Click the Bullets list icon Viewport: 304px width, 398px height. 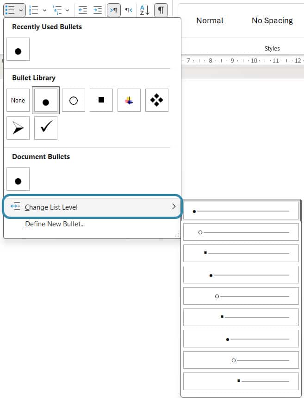pyautogui.click(x=9, y=10)
